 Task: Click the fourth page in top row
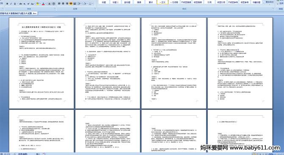[x=240, y=63]
